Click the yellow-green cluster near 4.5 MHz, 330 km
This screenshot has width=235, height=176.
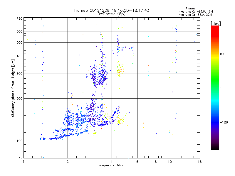(120, 69)
